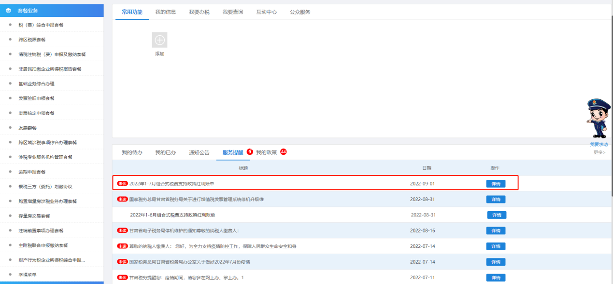Click the red 44 badge on 我的政策
Image resolution: width=613 pixels, height=284 pixels.
point(284,151)
